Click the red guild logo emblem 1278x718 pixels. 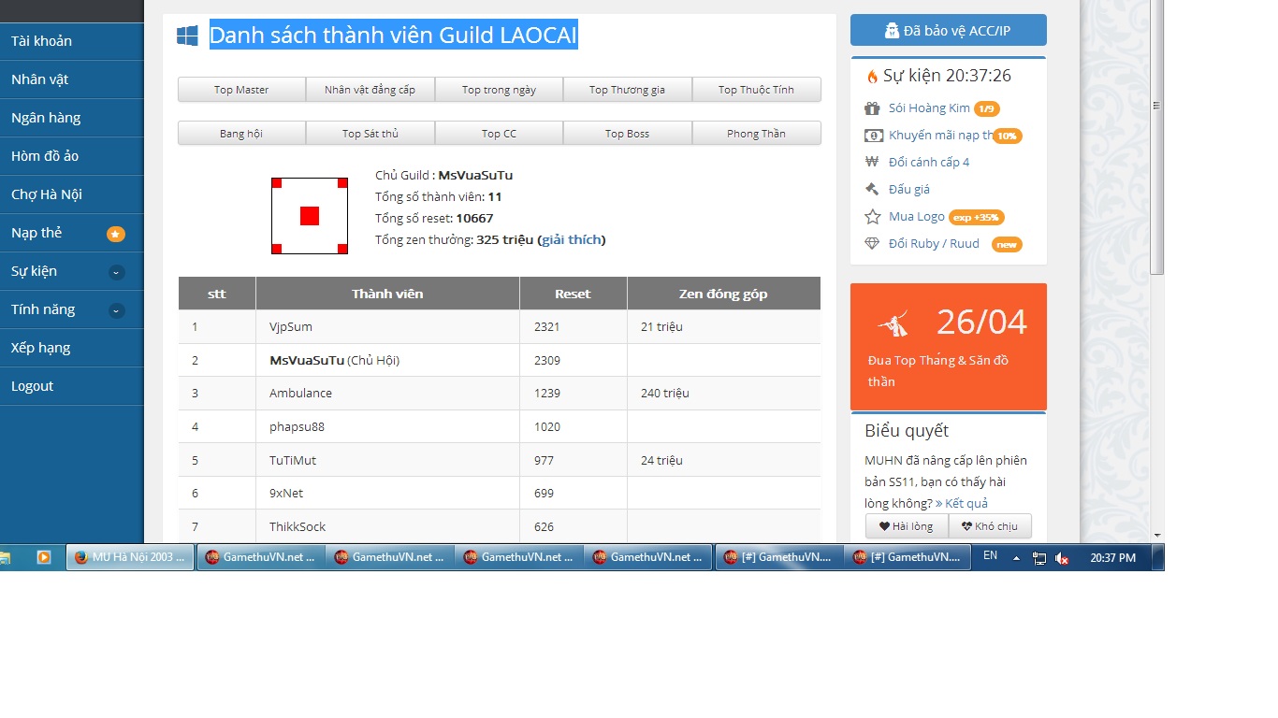coord(310,216)
